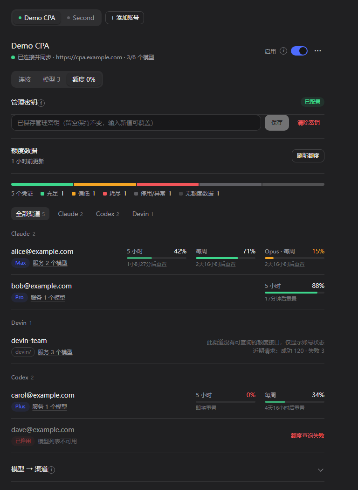Click the 已配置 status badge
The height and width of the screenshot is (490, 358).
pos(312,102)
